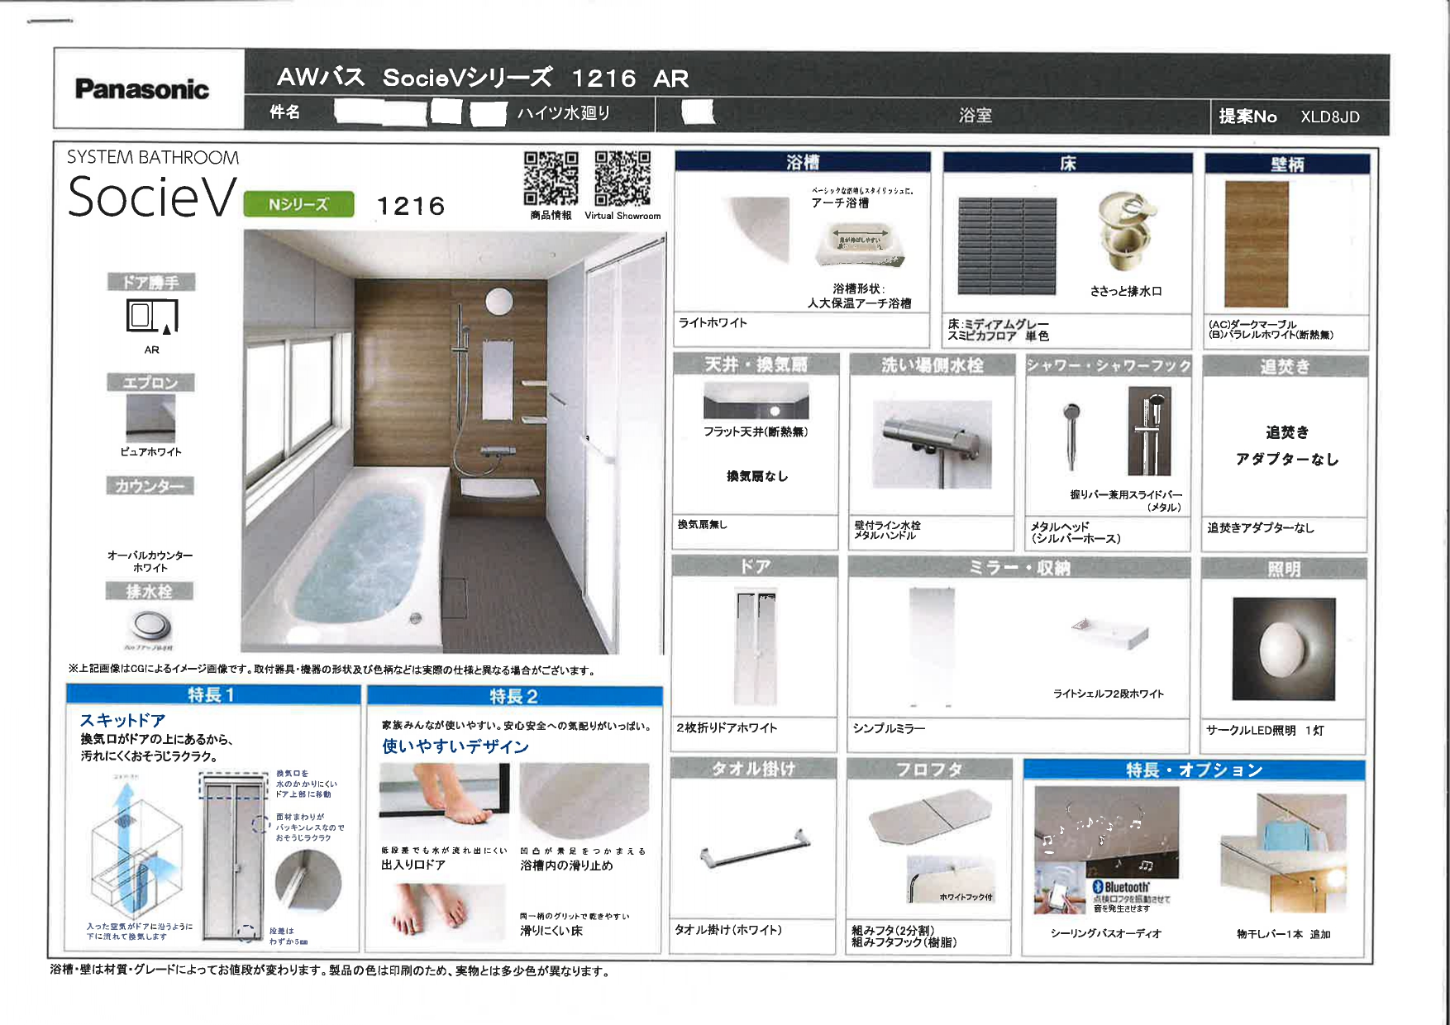Screen dimensions: 1450x1025
Task: Click the エプロン label
Action: (150, 382)
